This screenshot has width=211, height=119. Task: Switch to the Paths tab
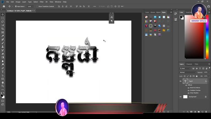(196, 64)
